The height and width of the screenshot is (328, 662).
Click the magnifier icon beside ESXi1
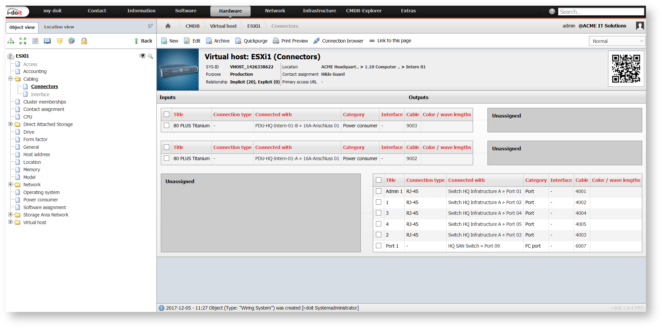point(150,56)
